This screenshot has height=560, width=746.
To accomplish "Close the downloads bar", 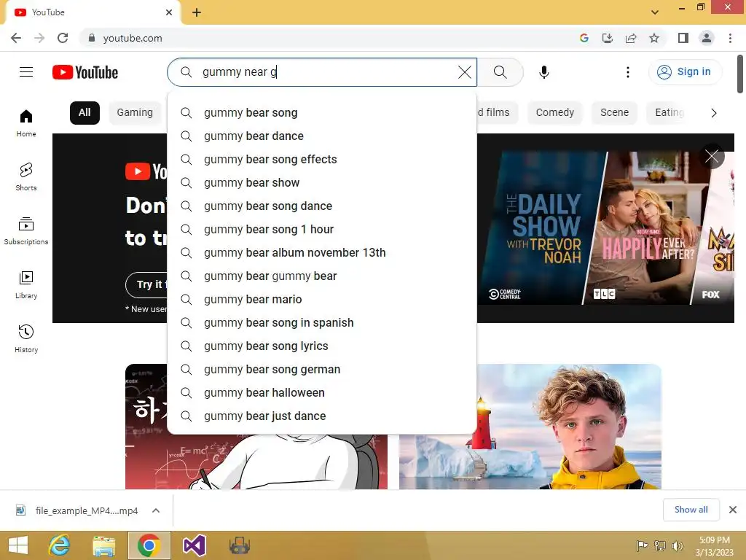I will (733, 510).
